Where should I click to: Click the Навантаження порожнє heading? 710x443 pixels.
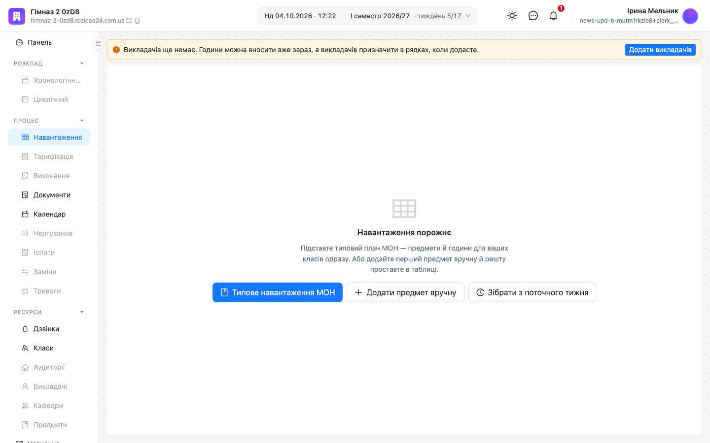coord(404,232)
